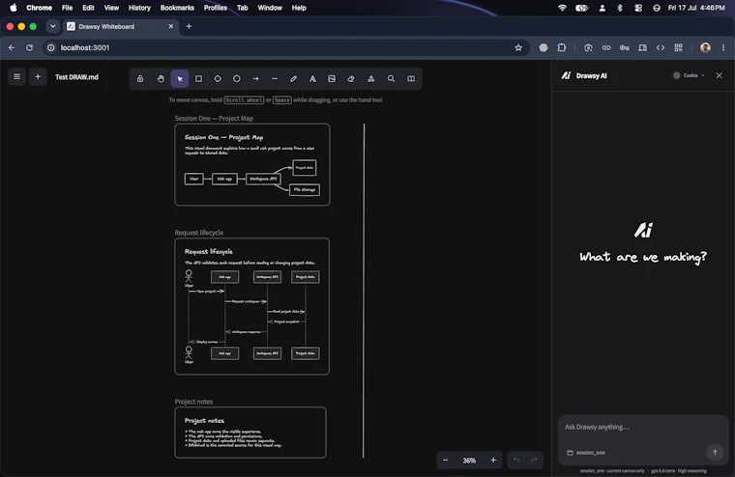Reload the current page
This screenshot has width=735, height=477.
coord(30,47)
